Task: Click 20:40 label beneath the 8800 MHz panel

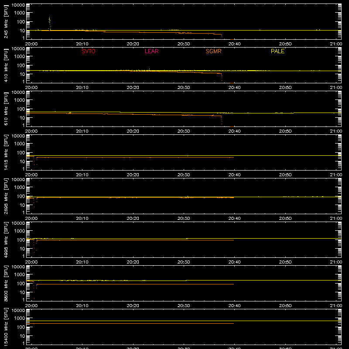Action: 234,306
